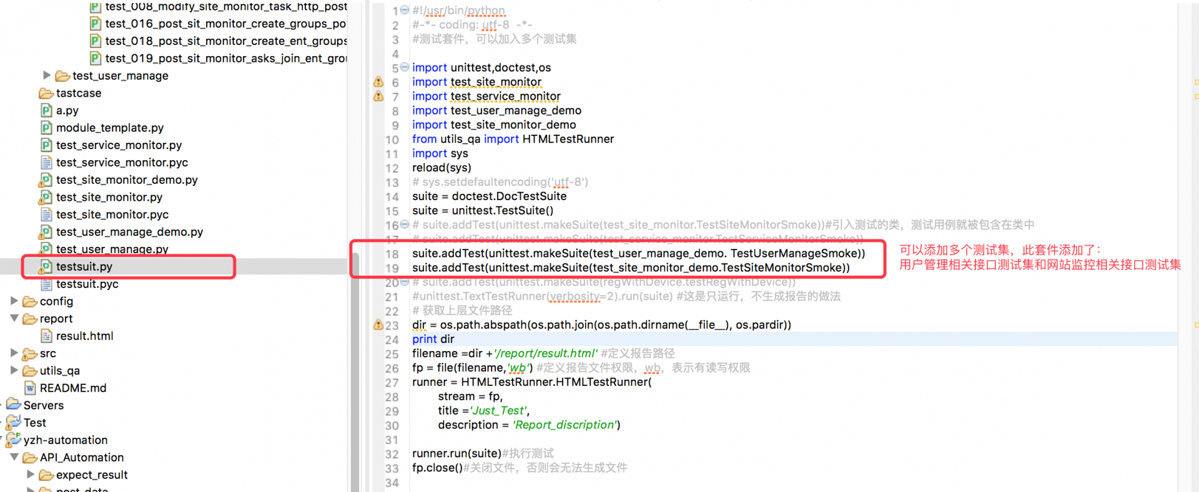The height and width of the screenshot is (492, 1199).
Task: Collapse code fold at line 1
Action: (x=405, y=10)
